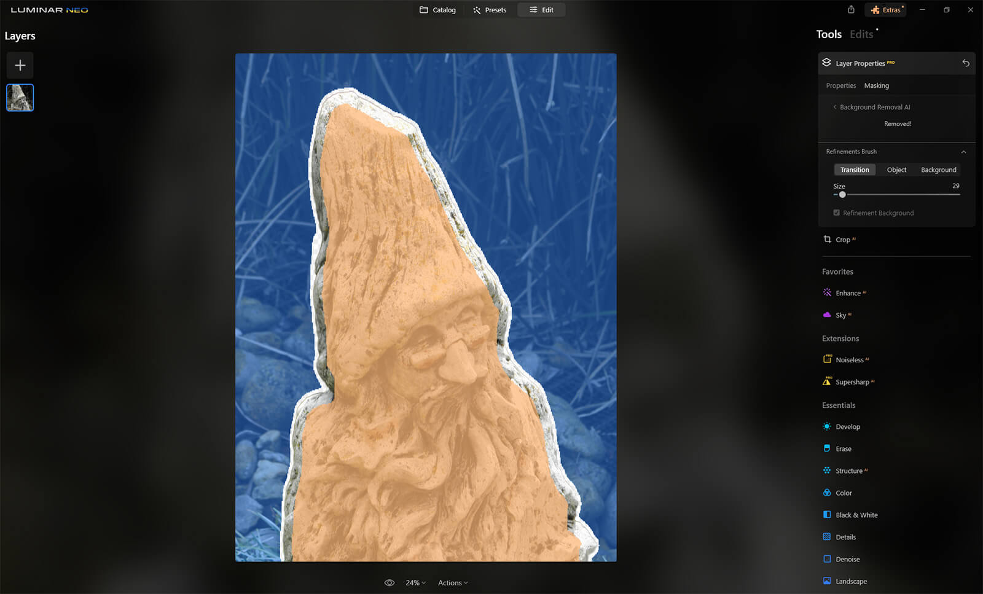Click the brush Size slider handle
This screenshot has width=983, height=594.
tap(842, 195)
